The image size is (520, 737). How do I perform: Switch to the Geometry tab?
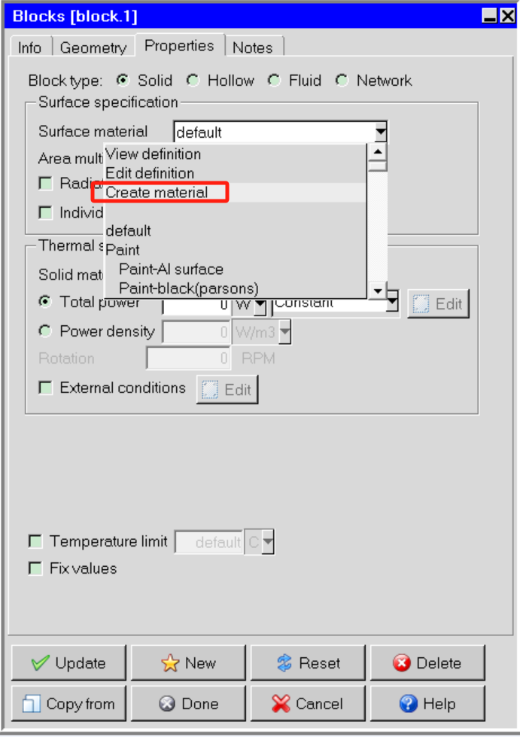[x=93, y=47]
